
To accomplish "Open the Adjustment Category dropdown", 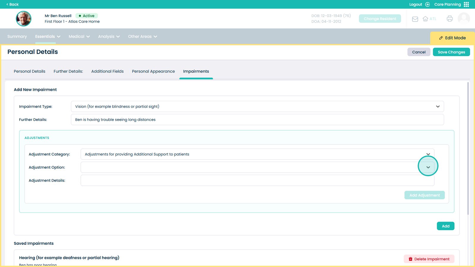I will pyautogui.click(x=428, y=154).
